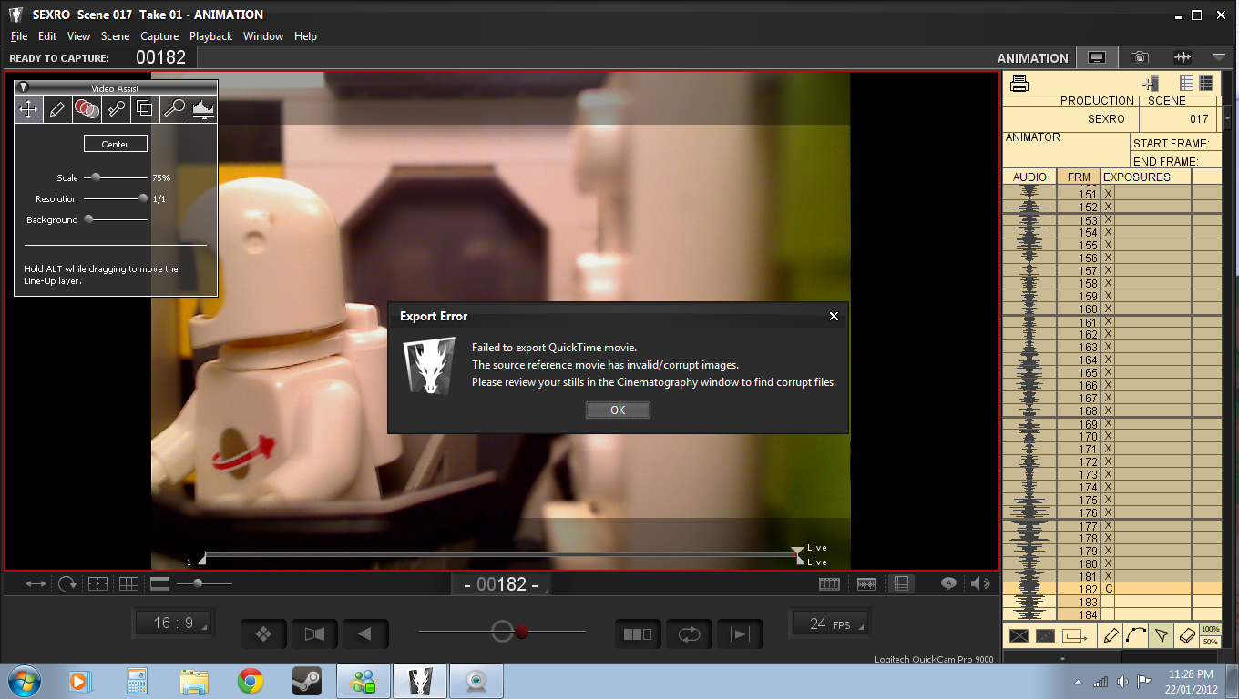1239x699 pixels.
Task: Switch to the dark rows X-Sheet view icon
Action: pyautogui.click(x=1206, y=83)
